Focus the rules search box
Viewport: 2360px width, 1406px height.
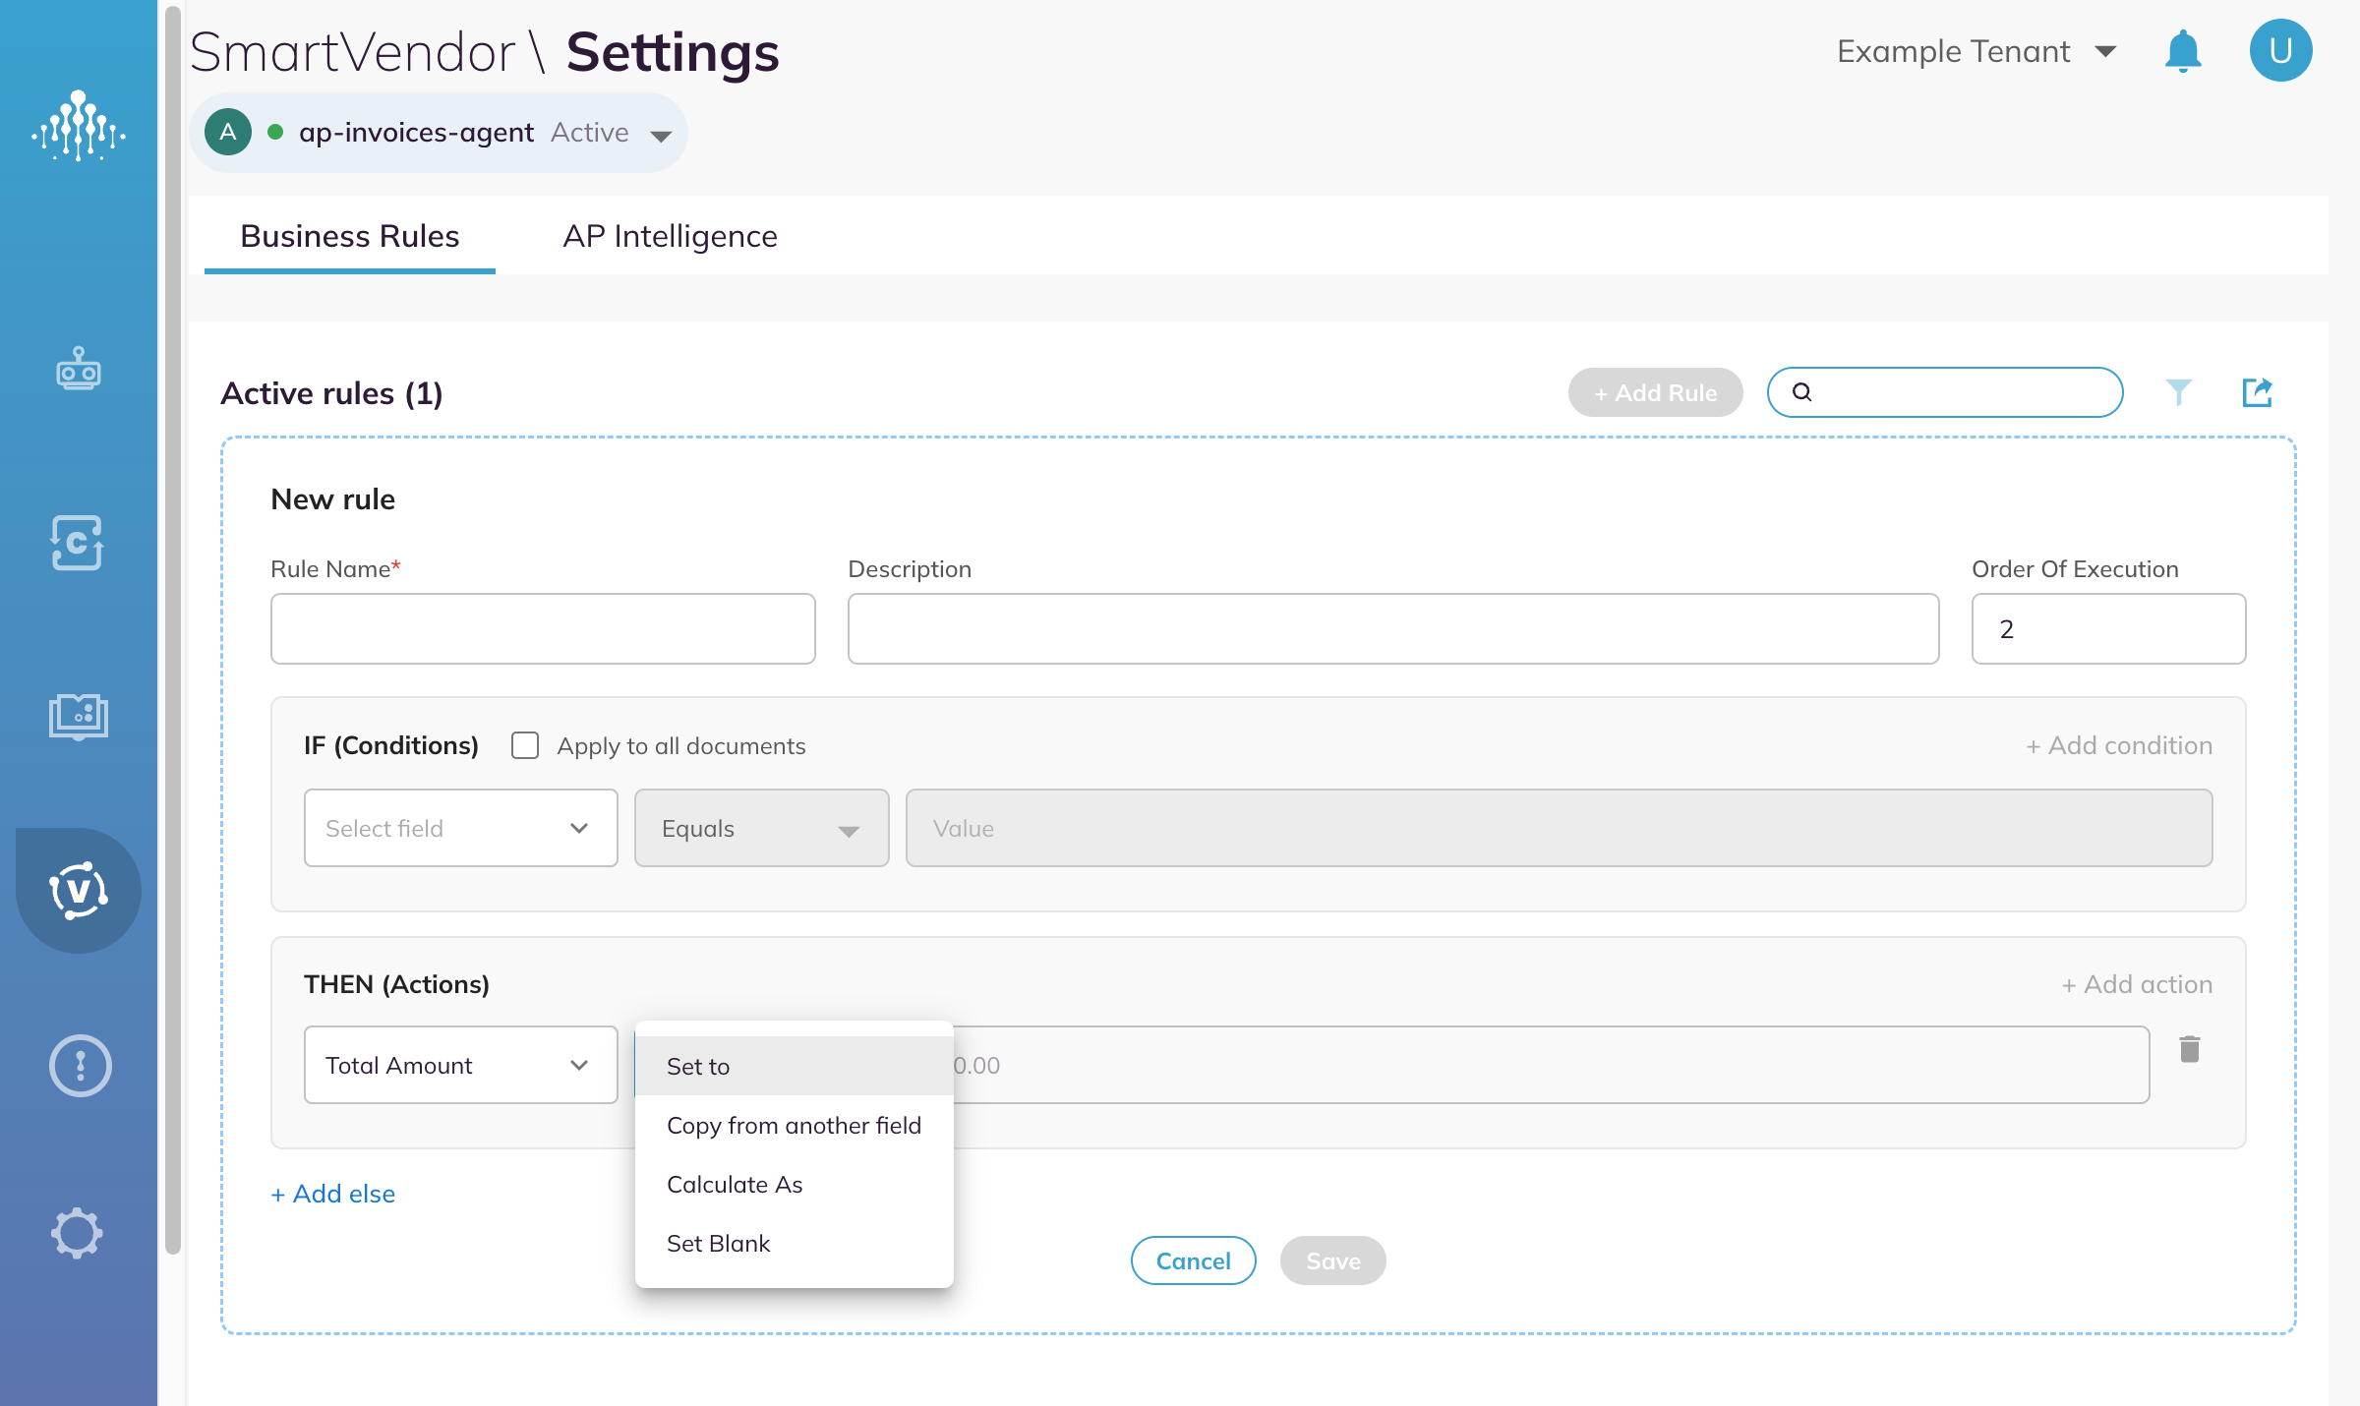pos(1945,392)
